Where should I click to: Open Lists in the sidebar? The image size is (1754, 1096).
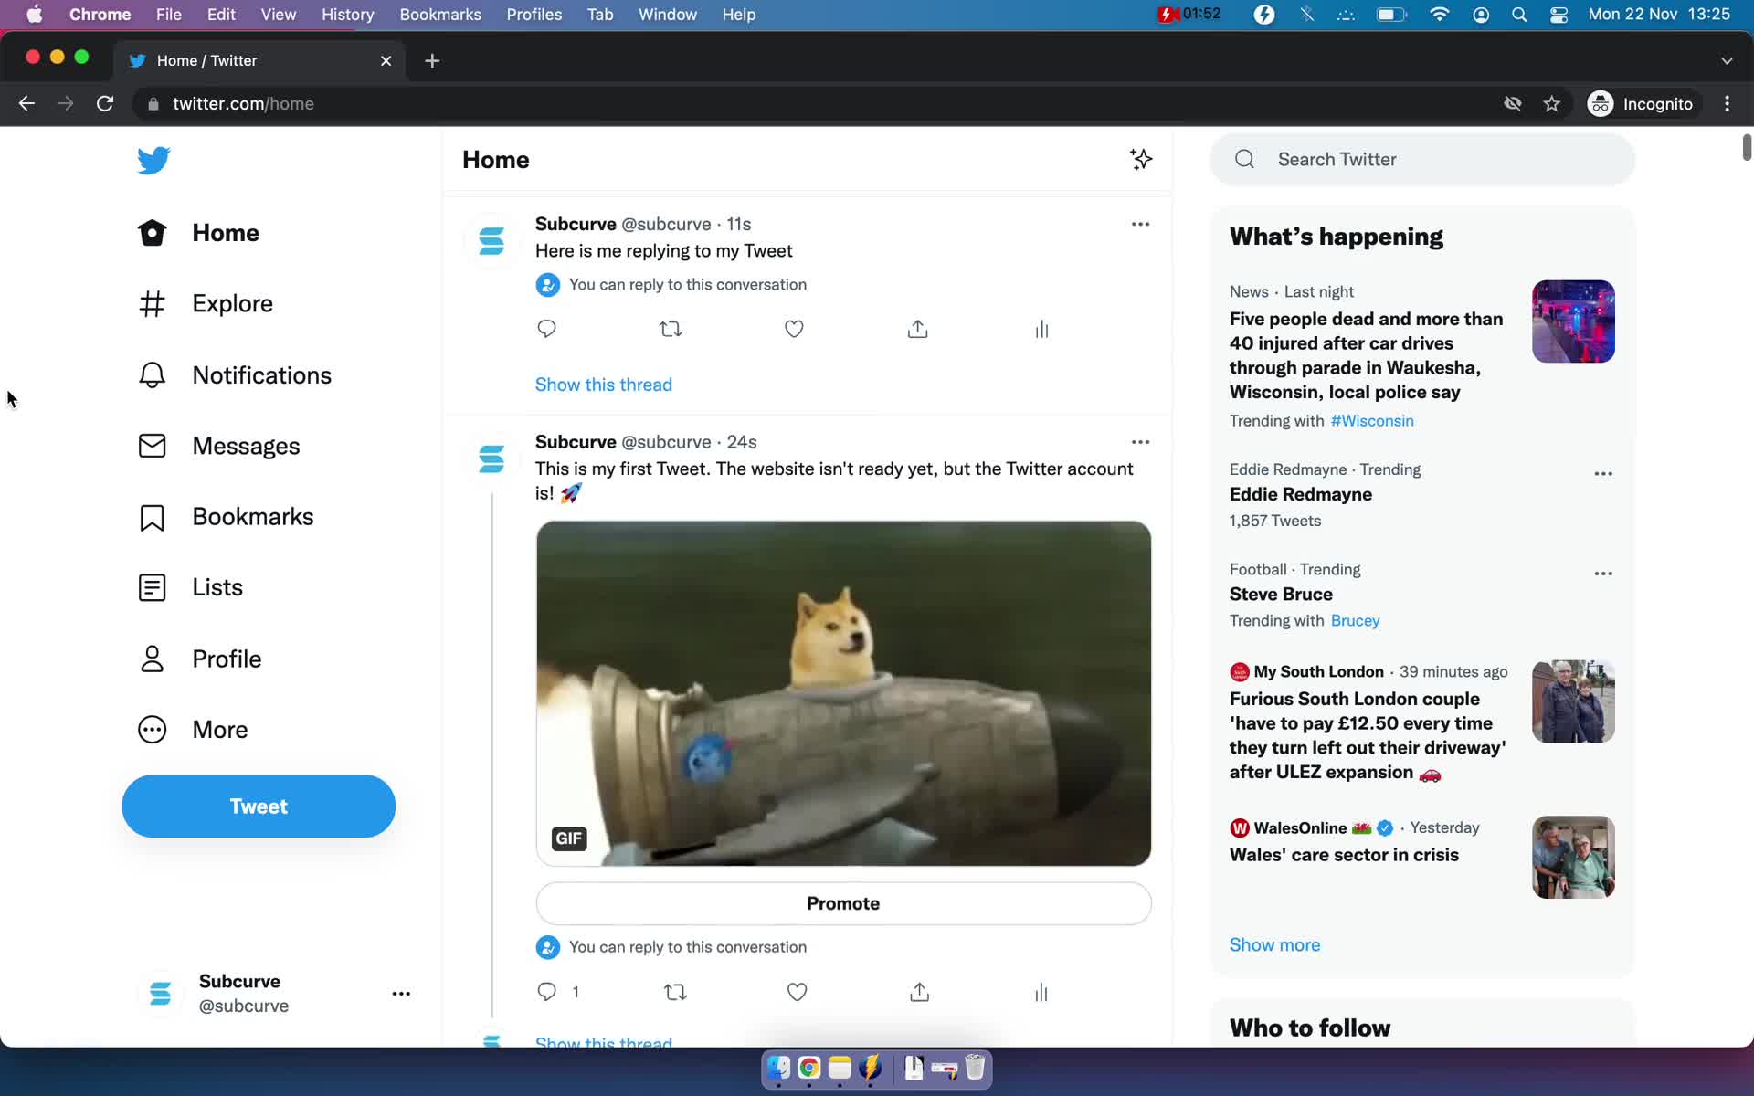coord(190,587)
